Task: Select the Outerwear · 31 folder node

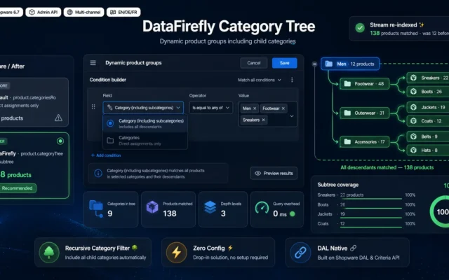Action: click(x=365, y=113)
